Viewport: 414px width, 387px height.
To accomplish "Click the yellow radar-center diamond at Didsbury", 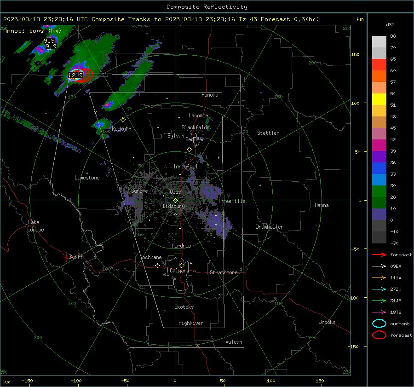I will tap(175, 201).
